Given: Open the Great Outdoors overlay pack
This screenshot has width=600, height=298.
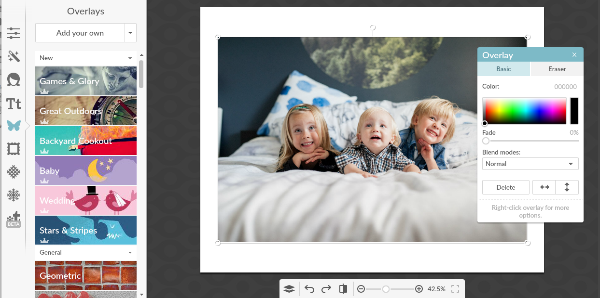Looking at the screenshot, I should tap(86, 111).
